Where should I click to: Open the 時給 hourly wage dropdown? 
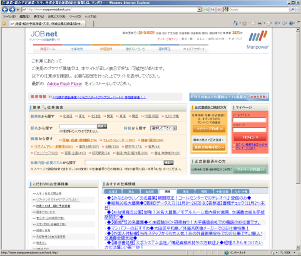tap(163, 128)
